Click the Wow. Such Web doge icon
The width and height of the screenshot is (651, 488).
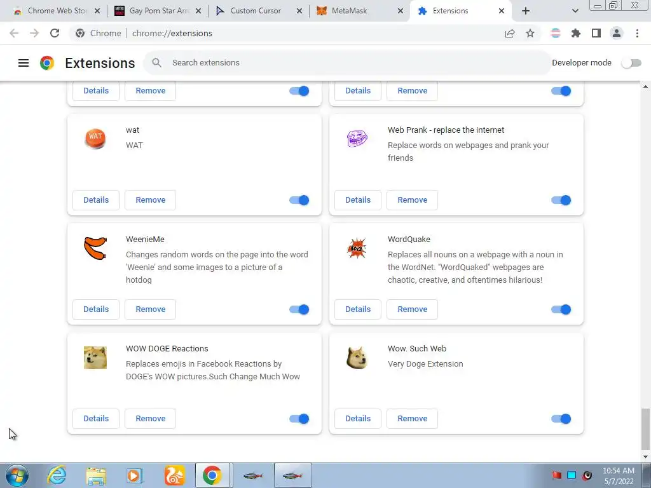[x=357, y=358]
